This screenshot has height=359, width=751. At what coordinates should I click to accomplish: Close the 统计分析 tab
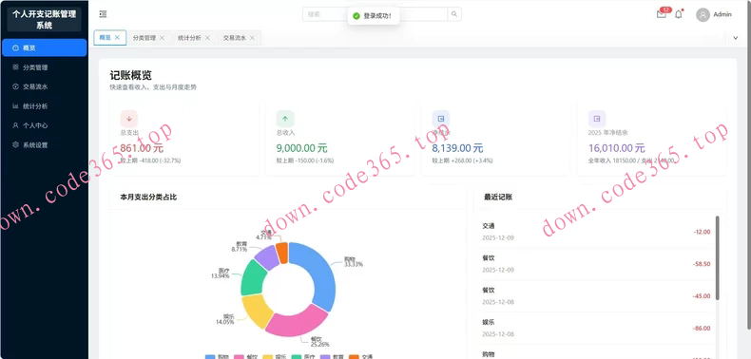tap(207, 38)
